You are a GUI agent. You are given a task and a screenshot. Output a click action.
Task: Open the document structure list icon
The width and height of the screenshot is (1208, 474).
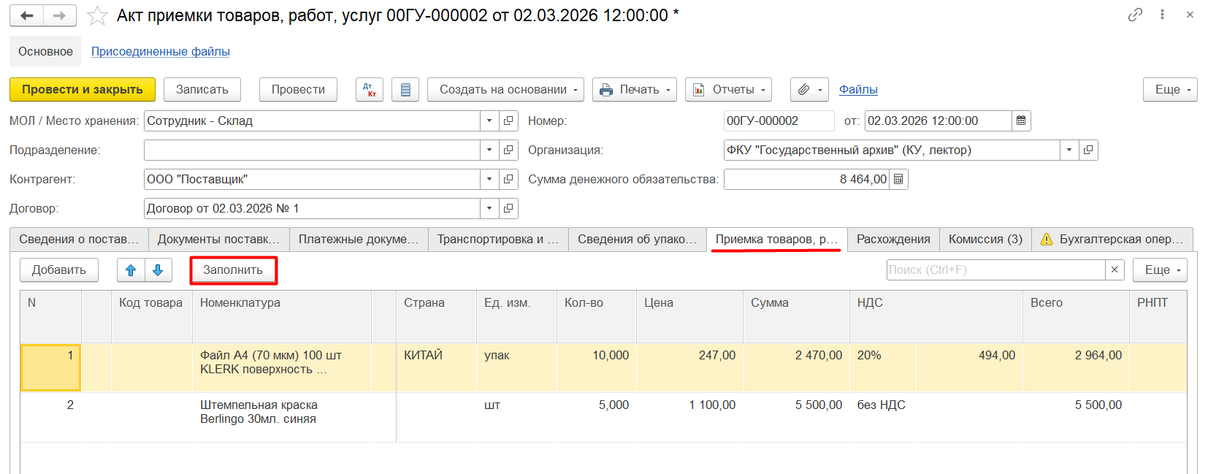point(405,90)
